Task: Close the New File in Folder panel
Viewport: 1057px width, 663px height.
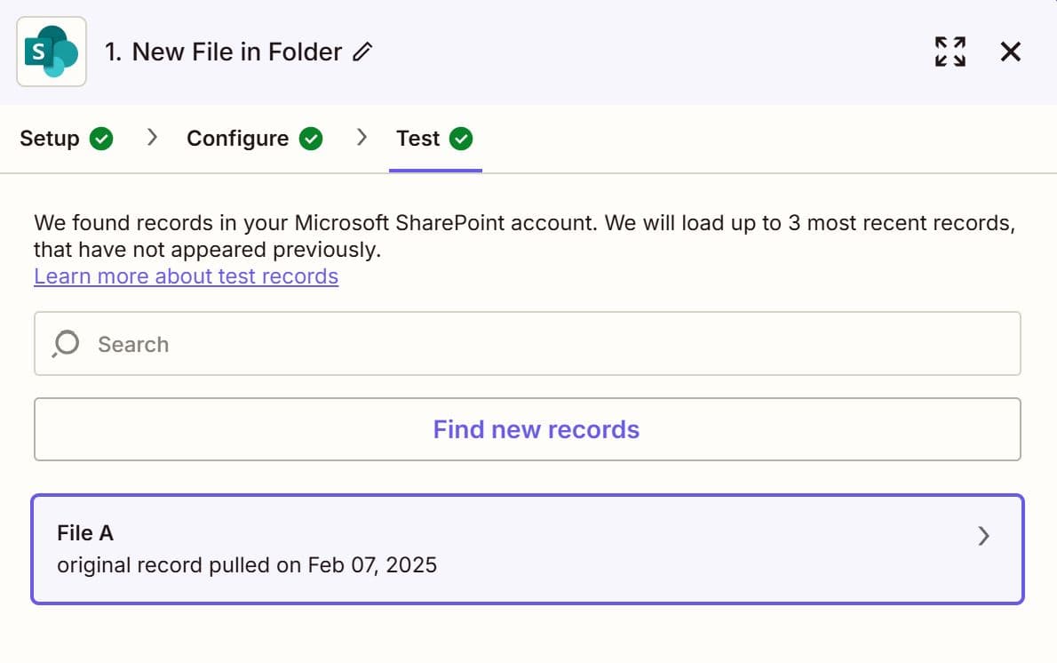Action: (1010, 52)
